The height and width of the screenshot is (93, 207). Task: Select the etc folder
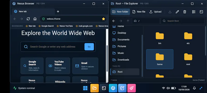[188, 38]
